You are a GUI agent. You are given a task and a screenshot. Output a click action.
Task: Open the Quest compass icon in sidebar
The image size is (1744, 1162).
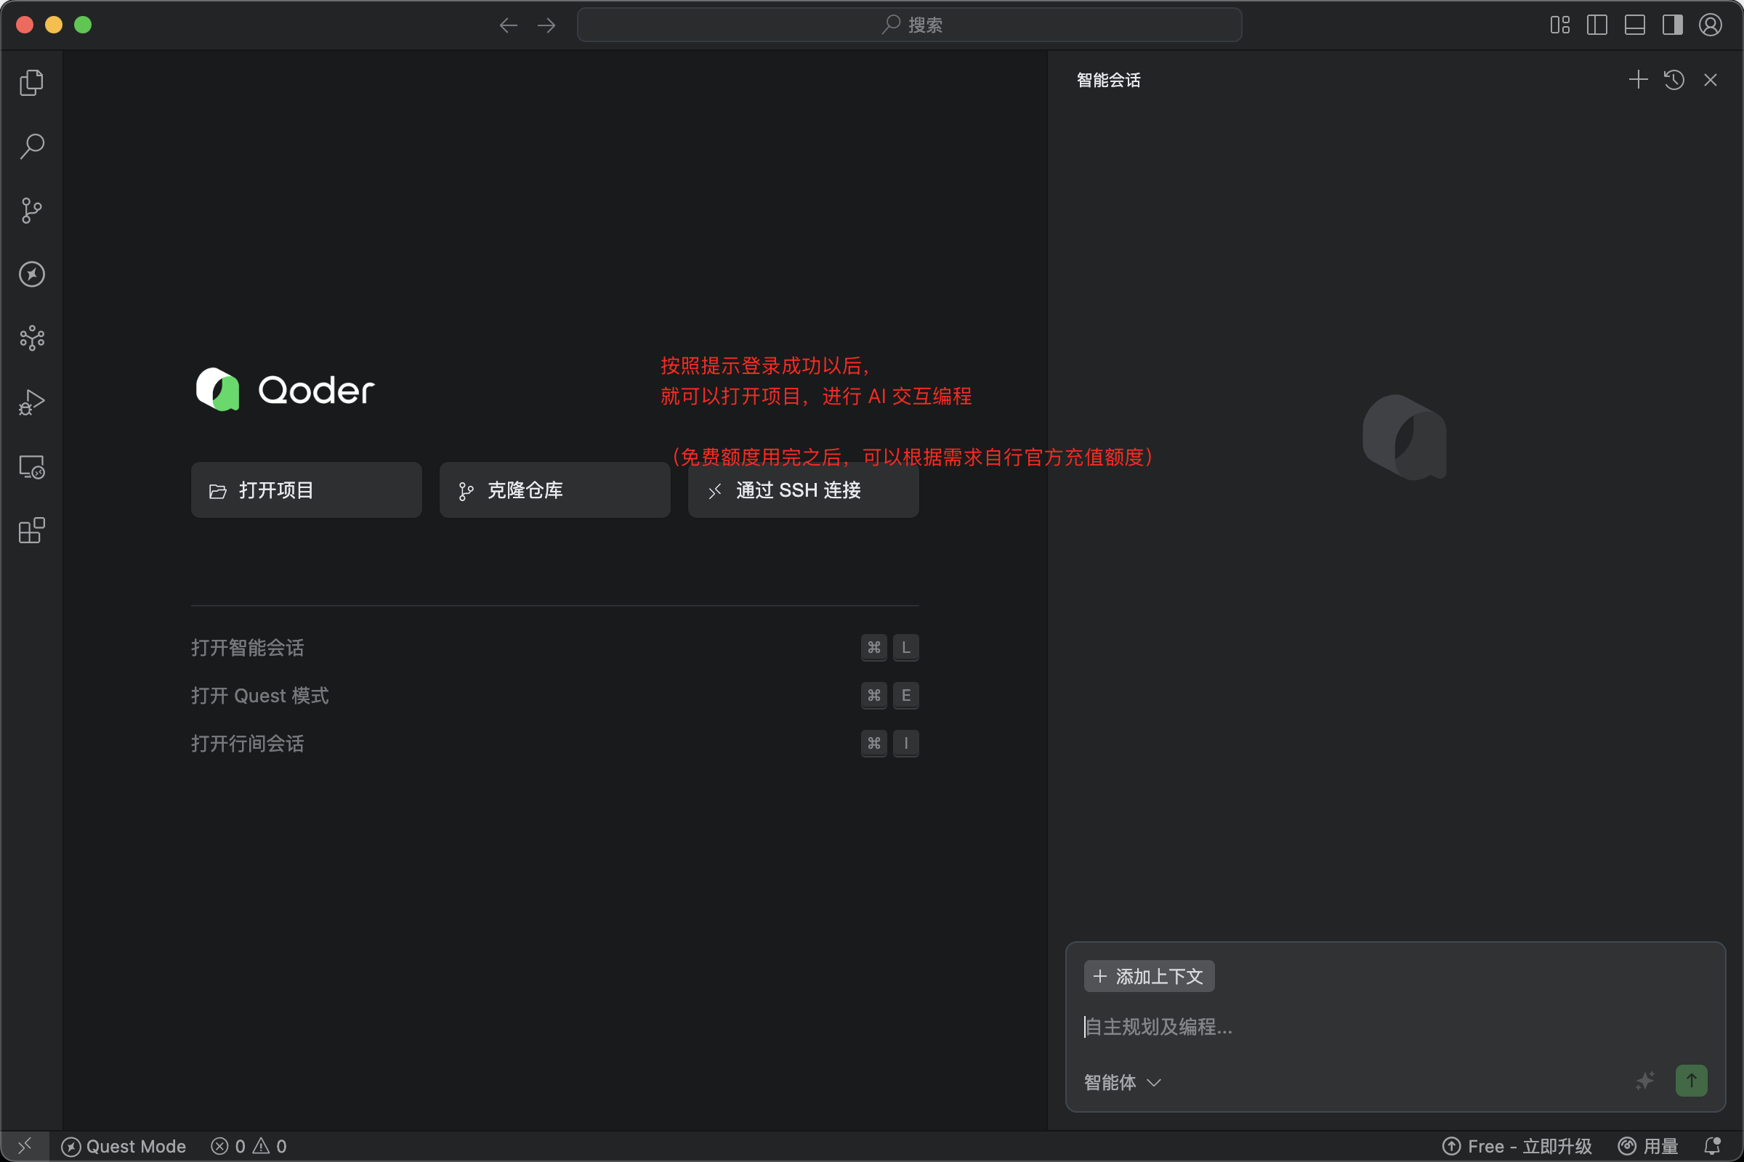pos(31,275)
